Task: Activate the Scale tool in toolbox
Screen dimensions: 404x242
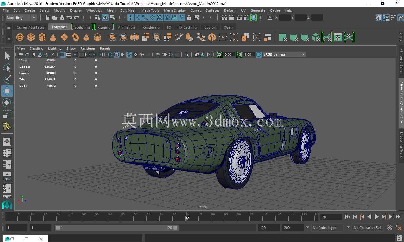Action: [7, 114]
